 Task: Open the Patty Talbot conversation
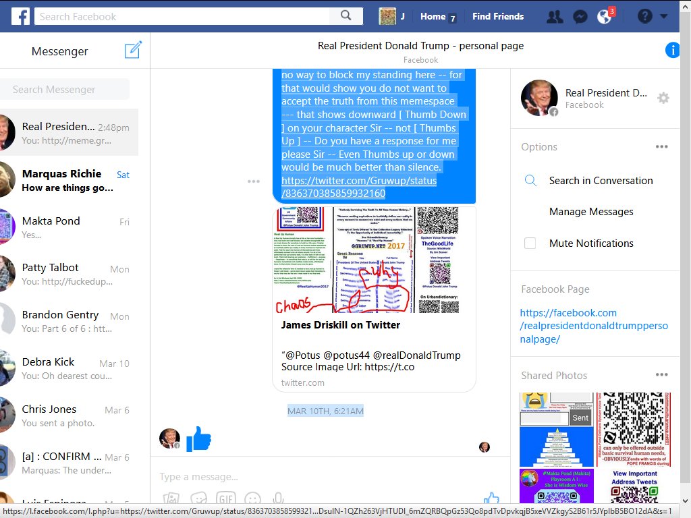[70, 274]
